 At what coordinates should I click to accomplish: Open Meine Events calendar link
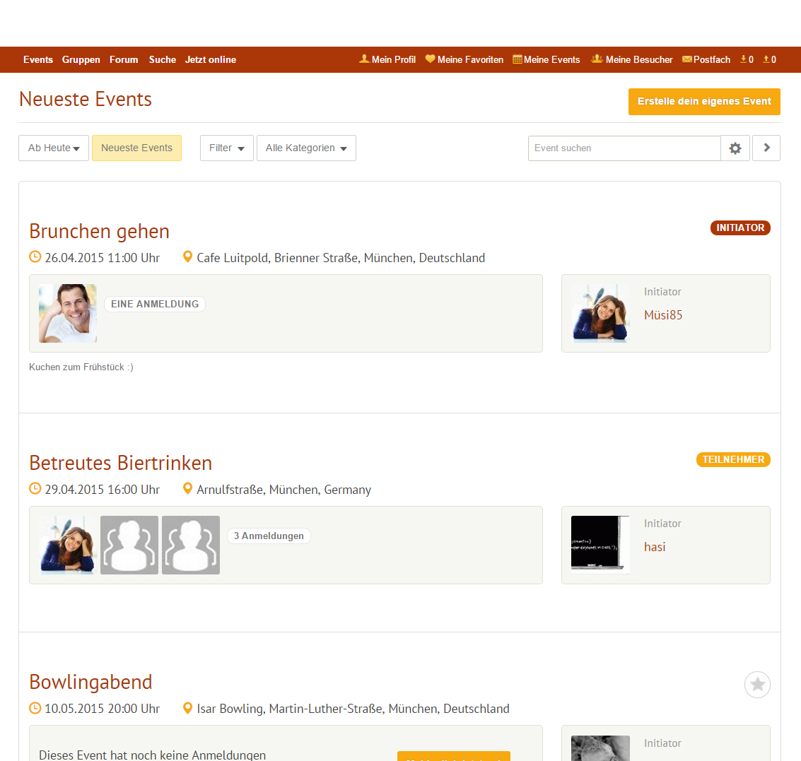(x=546, y=60)
